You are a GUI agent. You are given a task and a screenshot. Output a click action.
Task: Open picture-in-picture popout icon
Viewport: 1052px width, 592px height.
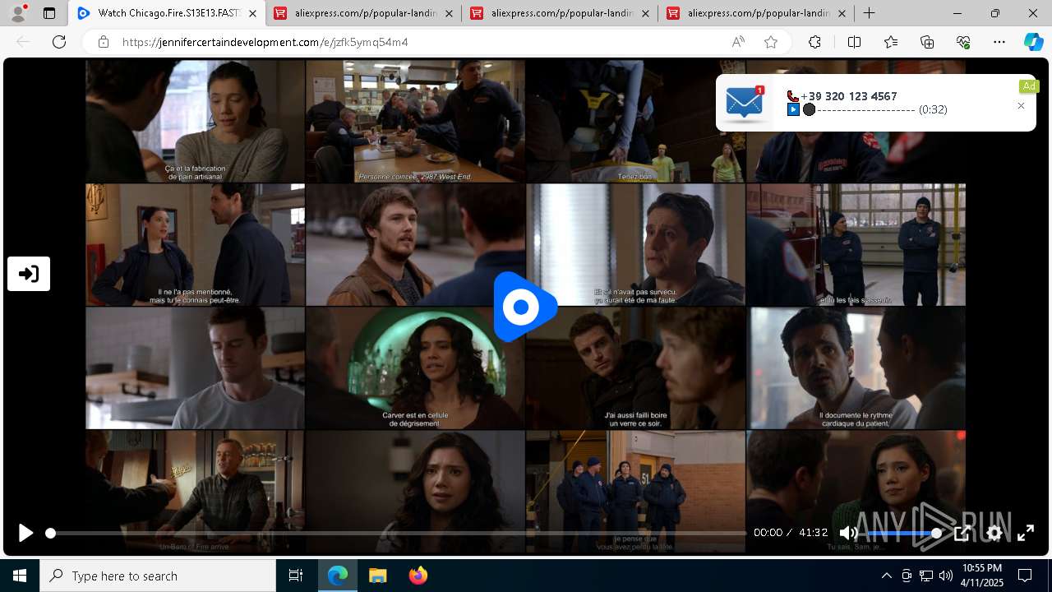click(x=962, y=533)
